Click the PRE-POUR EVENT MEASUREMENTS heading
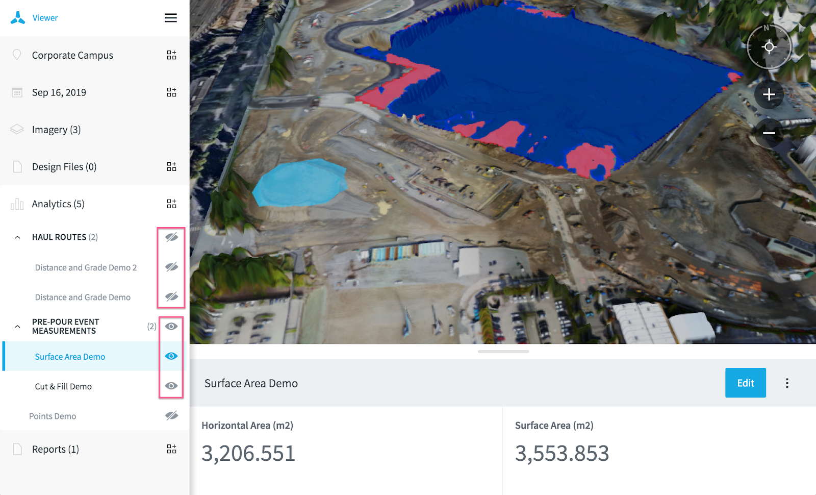The height and width of the screenshot is (495, 816). [x=65, y=327]
